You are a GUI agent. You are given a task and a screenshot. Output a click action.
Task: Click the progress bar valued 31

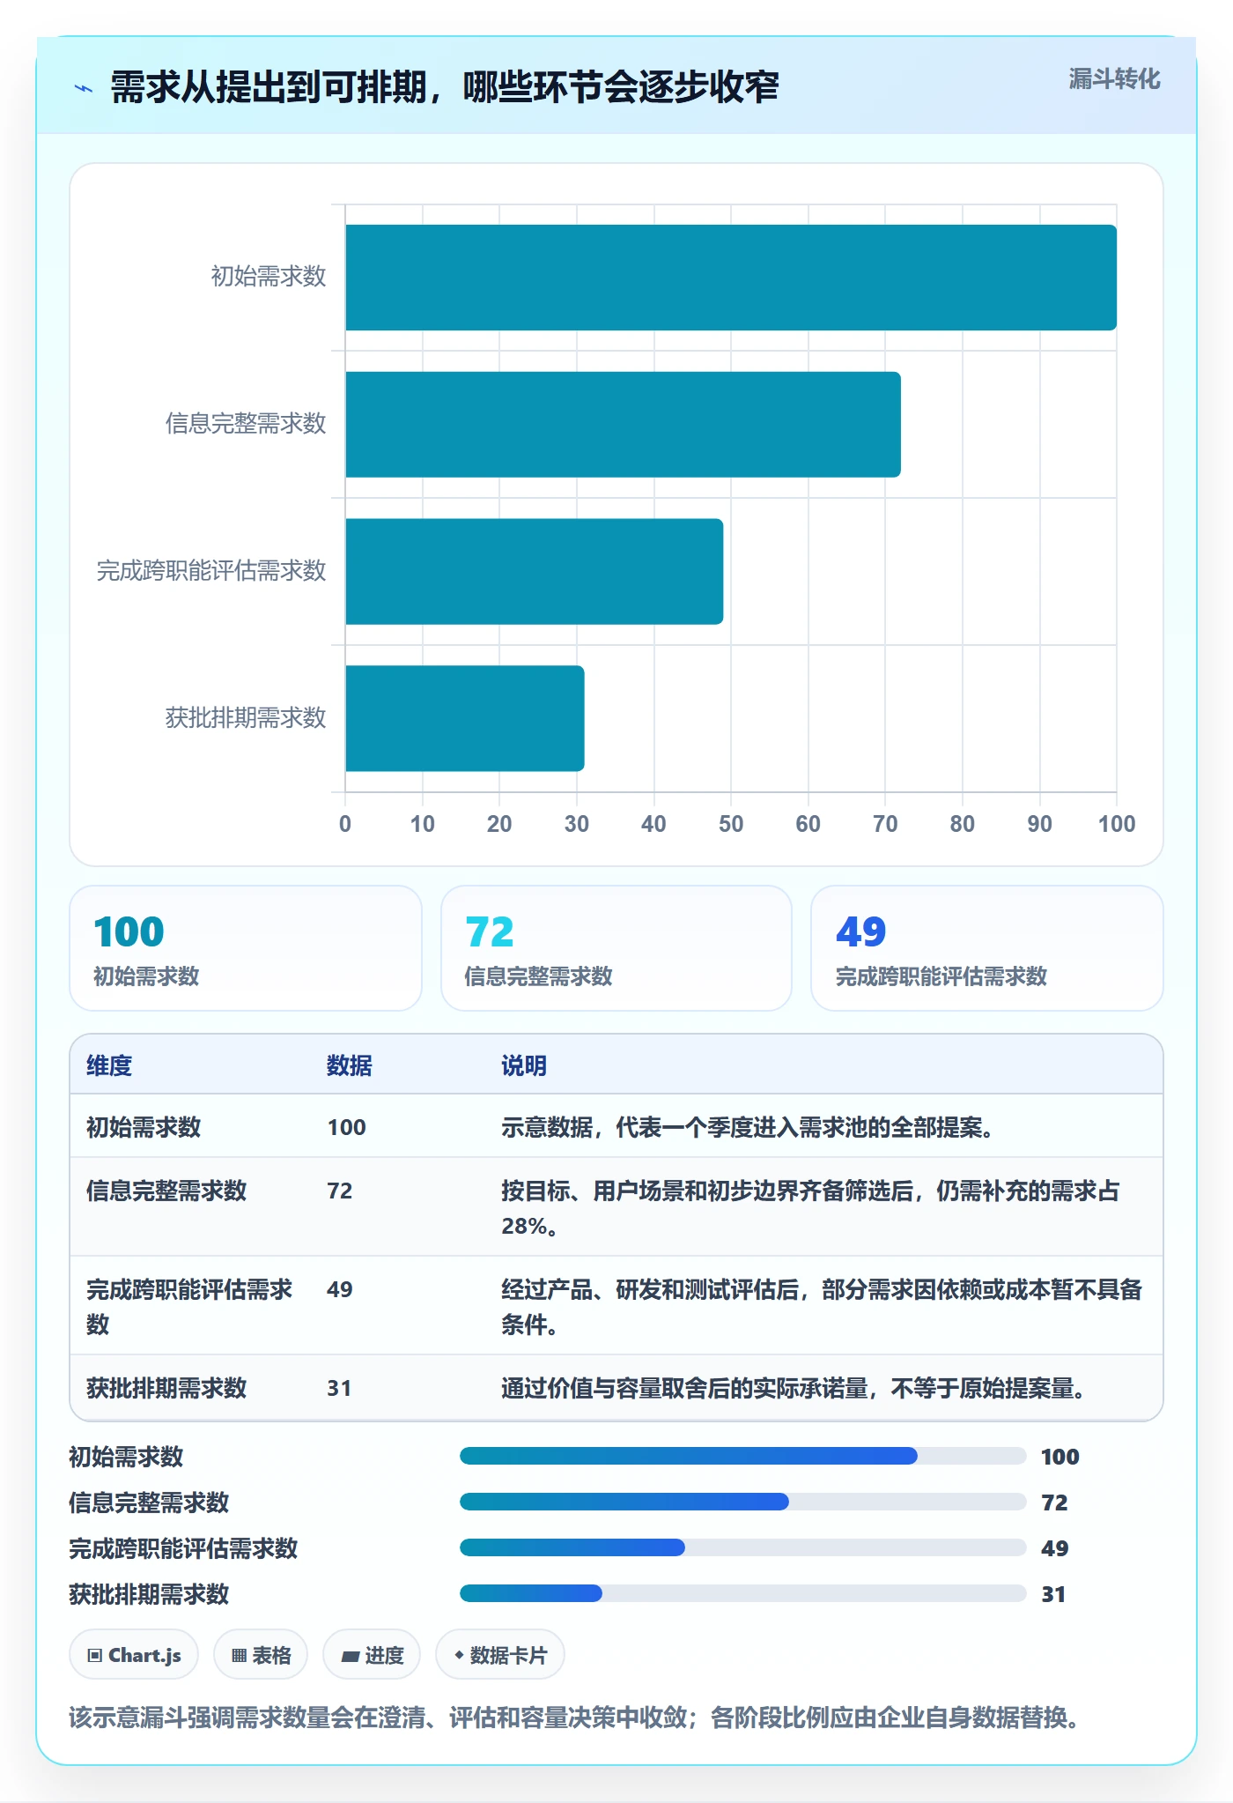tap(743, 1593)
